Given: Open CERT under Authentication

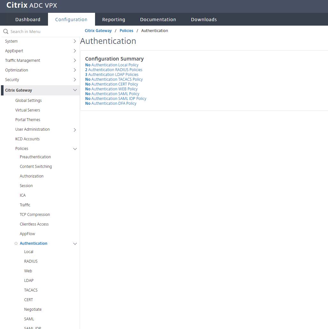Looking at the screenshot, I should pos(28,300).
